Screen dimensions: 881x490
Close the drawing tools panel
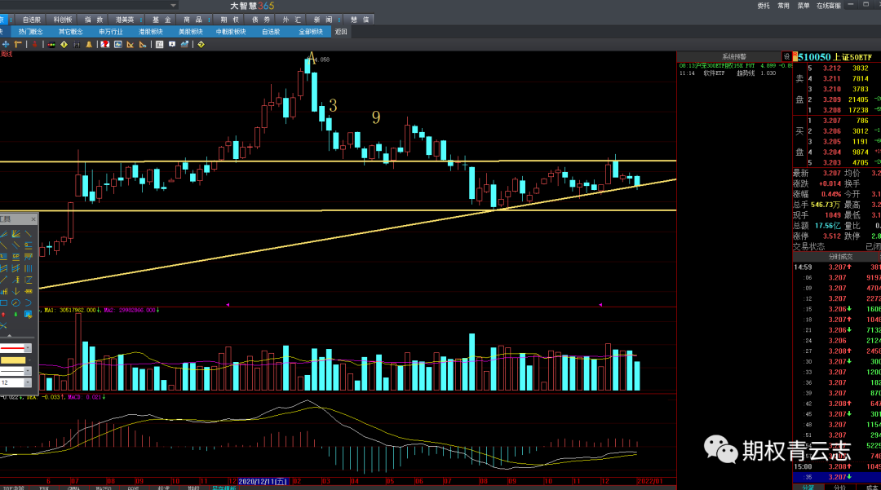[33, 219]
